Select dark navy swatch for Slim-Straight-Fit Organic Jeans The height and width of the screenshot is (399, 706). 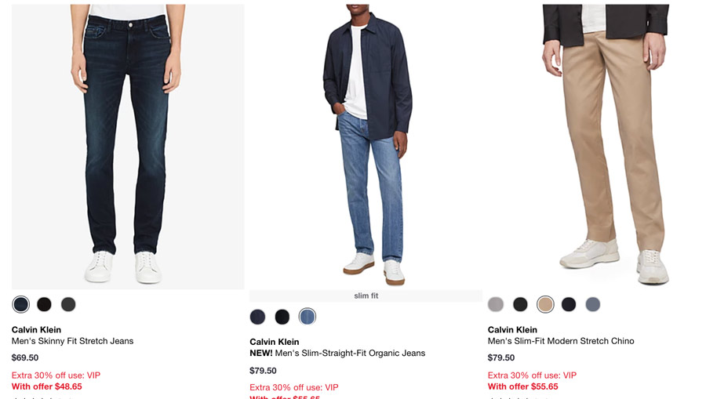(x=258, y=317)
